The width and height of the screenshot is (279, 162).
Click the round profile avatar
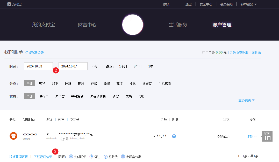(133, 25)
